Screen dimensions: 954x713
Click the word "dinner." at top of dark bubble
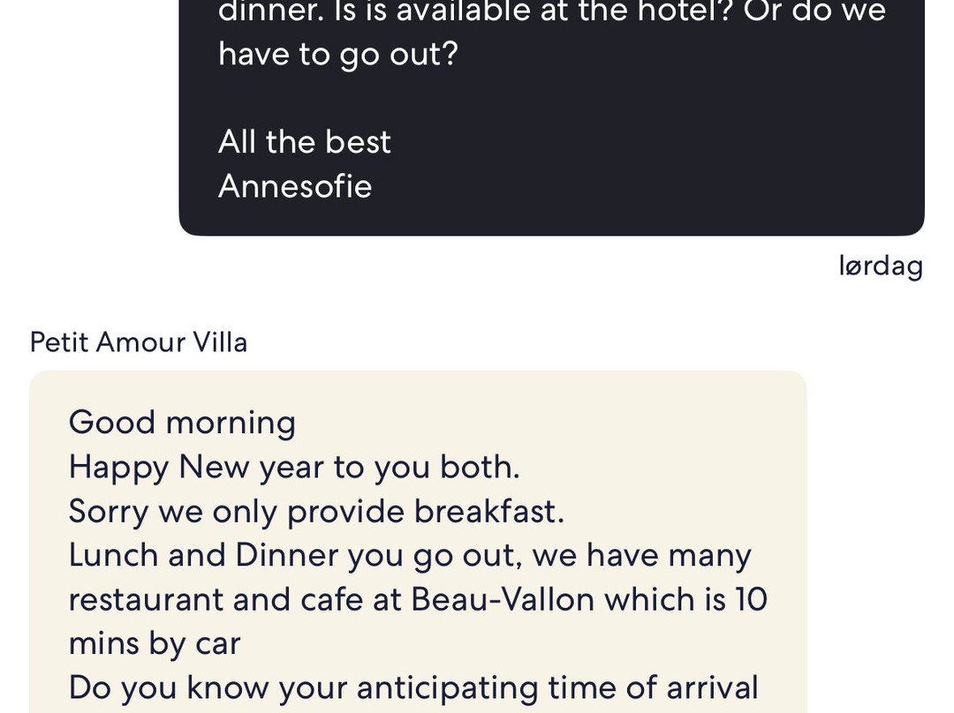coord(271,11)
